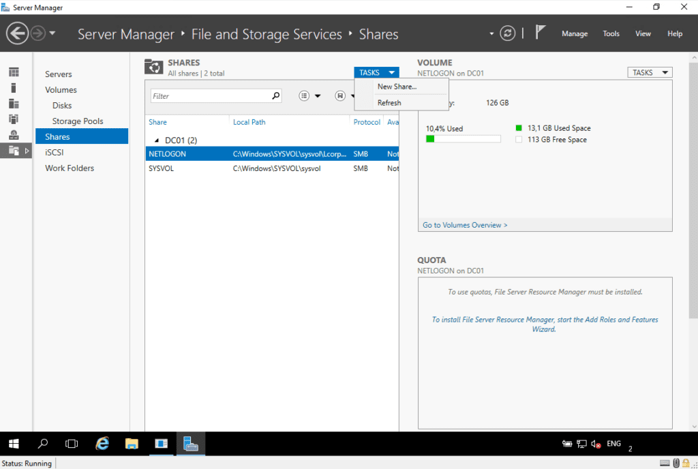This screenshot has height=469, width=698.
Task: Click into the Filter text field
Action: (211, 95)
